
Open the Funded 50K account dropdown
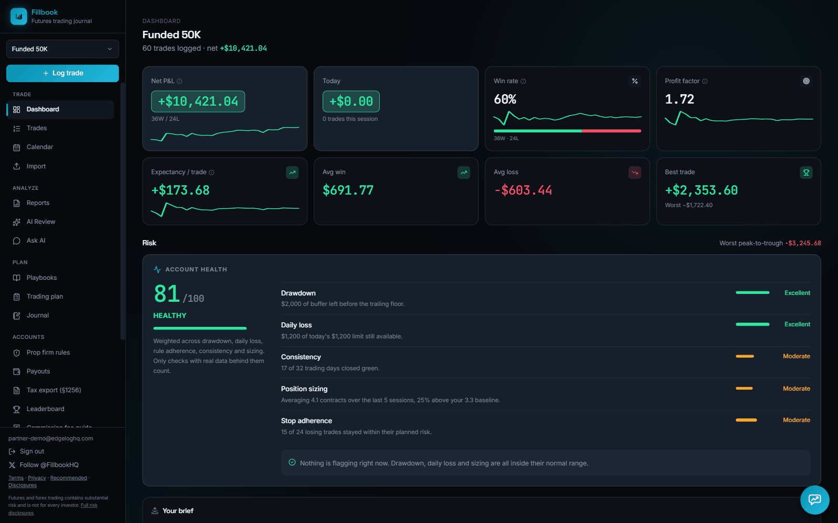tap(62, 49)
